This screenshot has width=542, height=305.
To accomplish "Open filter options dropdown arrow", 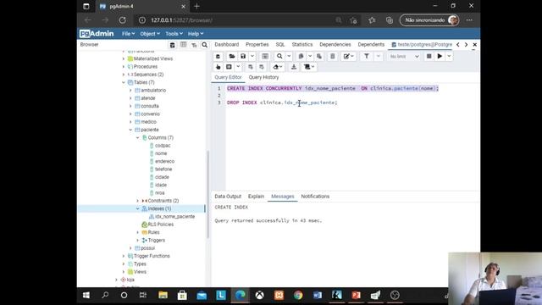I will pyautogui.click(x=379, y=57).
